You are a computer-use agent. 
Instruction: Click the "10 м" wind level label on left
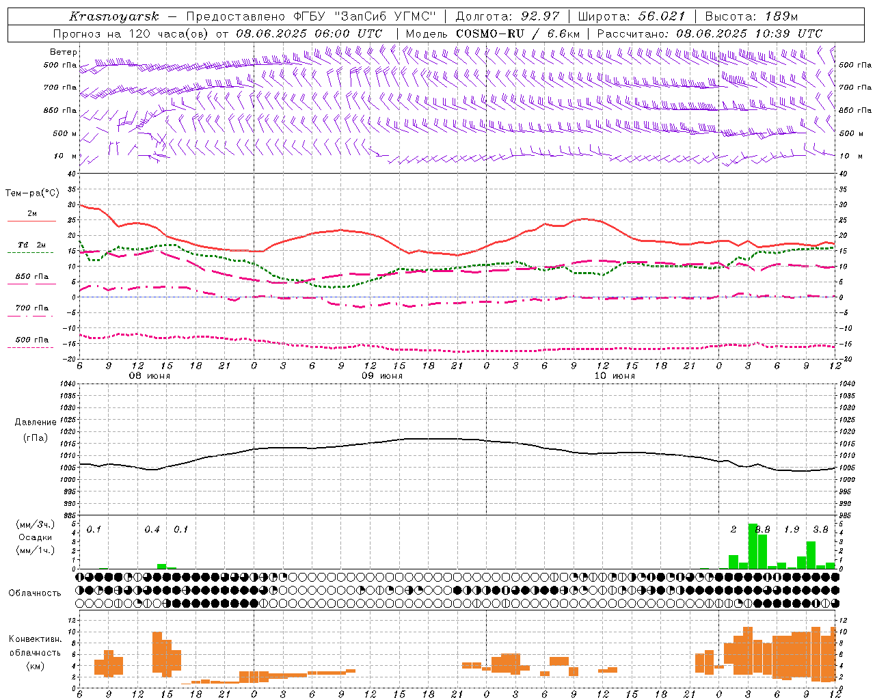(66, 156)
